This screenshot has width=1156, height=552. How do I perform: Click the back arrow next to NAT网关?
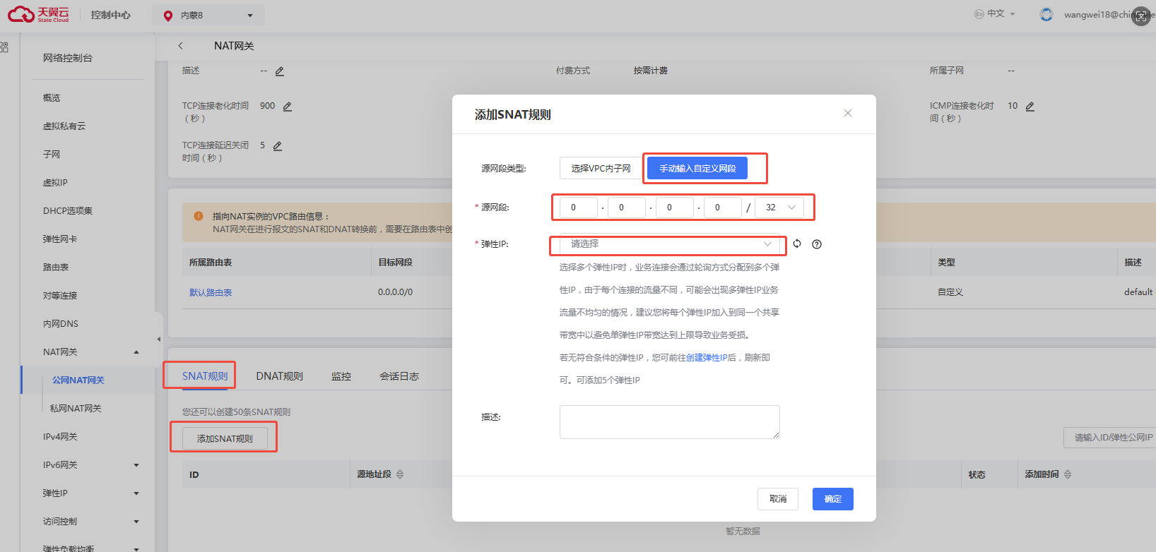point(181,46)
